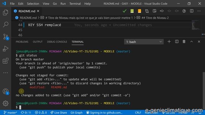Viewport: 205px width, 115px height.
Task: Open Markdown preview to the side
Action: click(154, 11)
